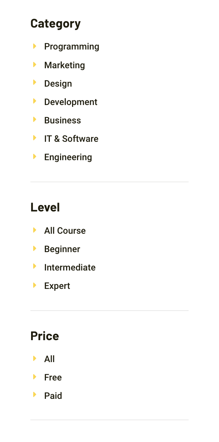Viewport: 219px width, 442px height.
Task: Click the yellow arrow next to Marketing
Action: (35, 65)
